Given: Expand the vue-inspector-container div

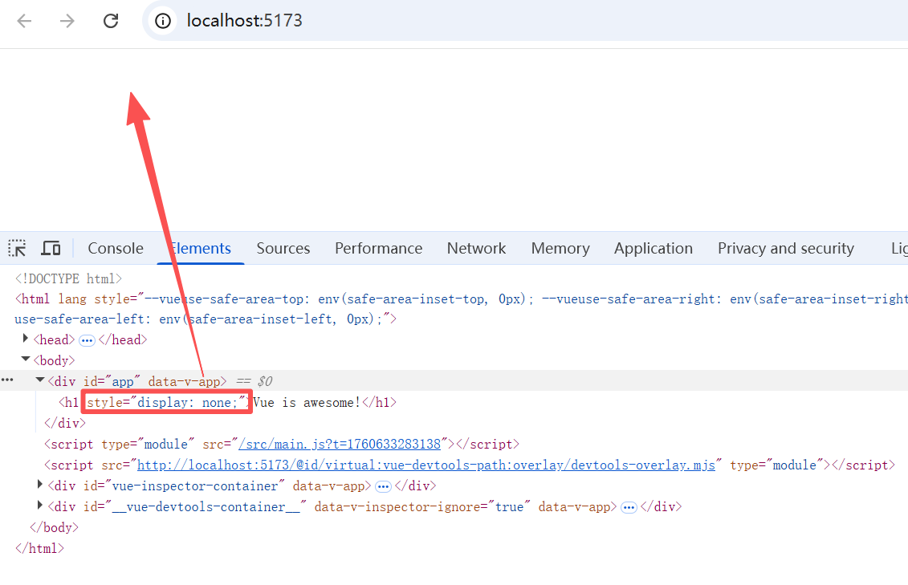Looking at the screenshot, I should [40, 484].
